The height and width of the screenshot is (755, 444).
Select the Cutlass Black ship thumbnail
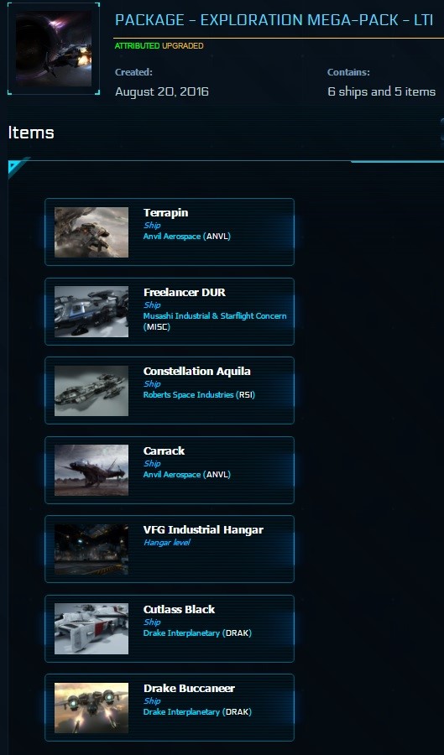pos(91,628)
